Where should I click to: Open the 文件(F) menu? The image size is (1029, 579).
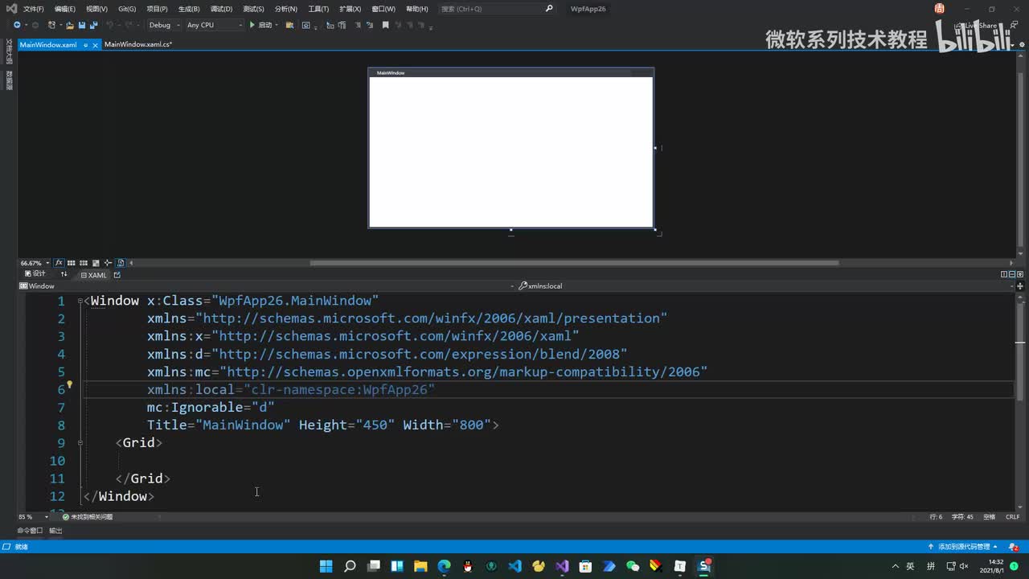(x=34, y=9)
